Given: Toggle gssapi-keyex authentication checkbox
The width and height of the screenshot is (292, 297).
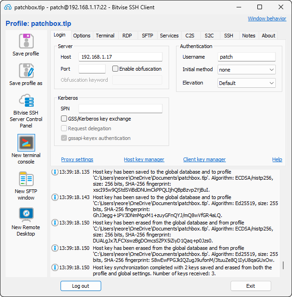Looking at the screenshot, I should tap(64, 138).
